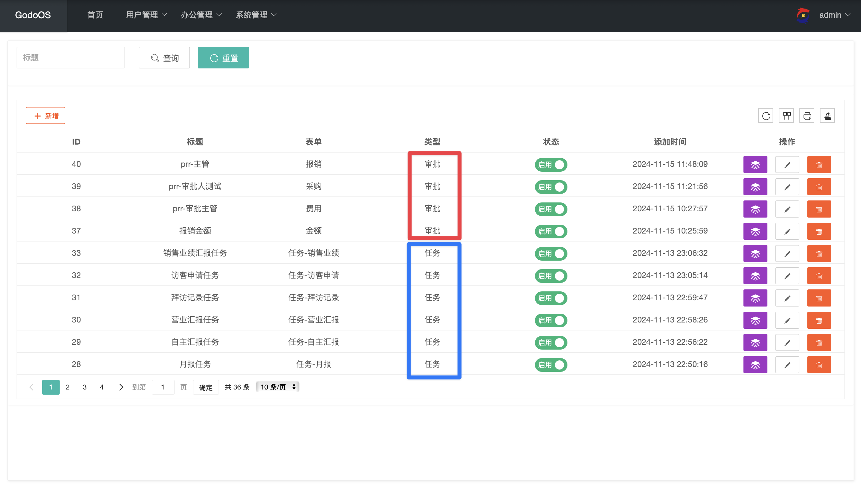
Task: Click the edit pencil icon for ID 37
Action: [787, 231]
